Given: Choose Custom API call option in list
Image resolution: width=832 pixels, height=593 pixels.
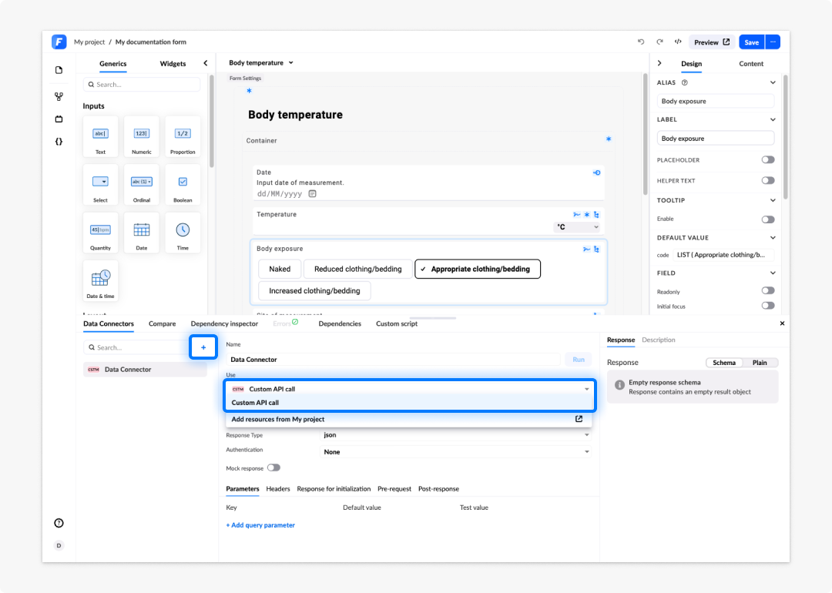Looking at the screenshot, I should pos(408,403).
